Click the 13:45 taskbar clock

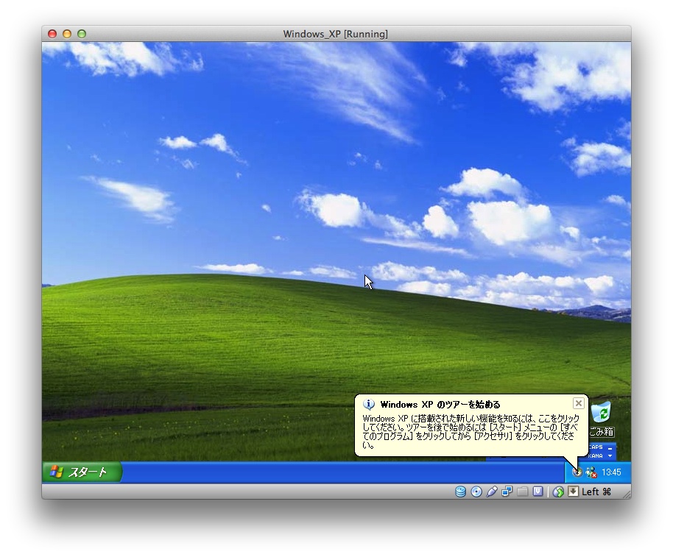(611, 472)
